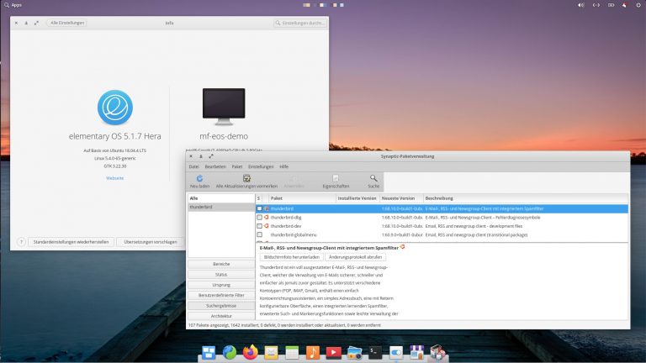Screen dimensions: 646x363
Task: Click Benutzerdefinierte Filter button
Action: click(x=221, y=295)
